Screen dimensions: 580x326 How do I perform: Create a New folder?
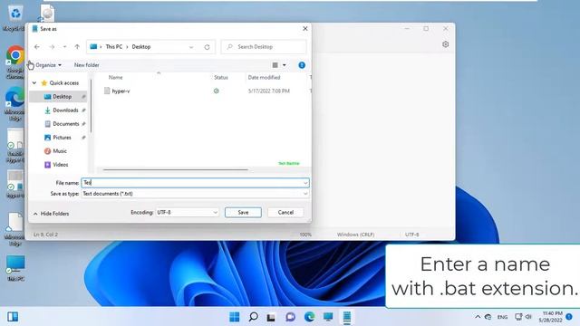(x=87, y=65)
